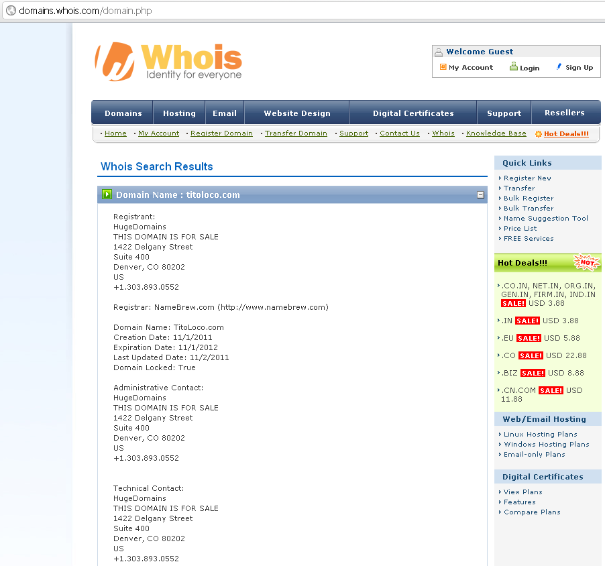Click the Quick Links sidebar heading
This screenshot has width=605, height=566.
[527, 163]
